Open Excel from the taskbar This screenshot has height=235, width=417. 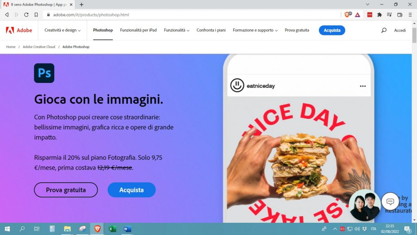click(112, 229)
